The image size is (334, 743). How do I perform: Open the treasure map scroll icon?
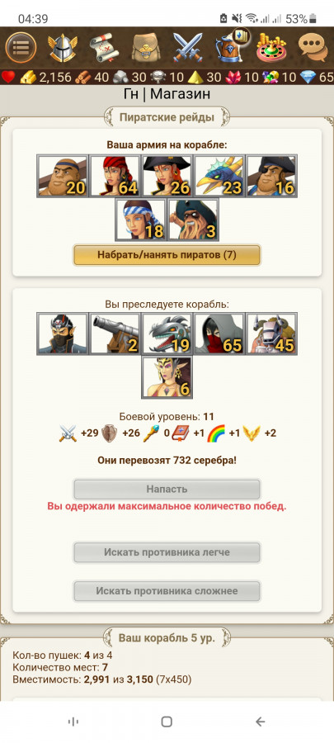coord(104,47)
